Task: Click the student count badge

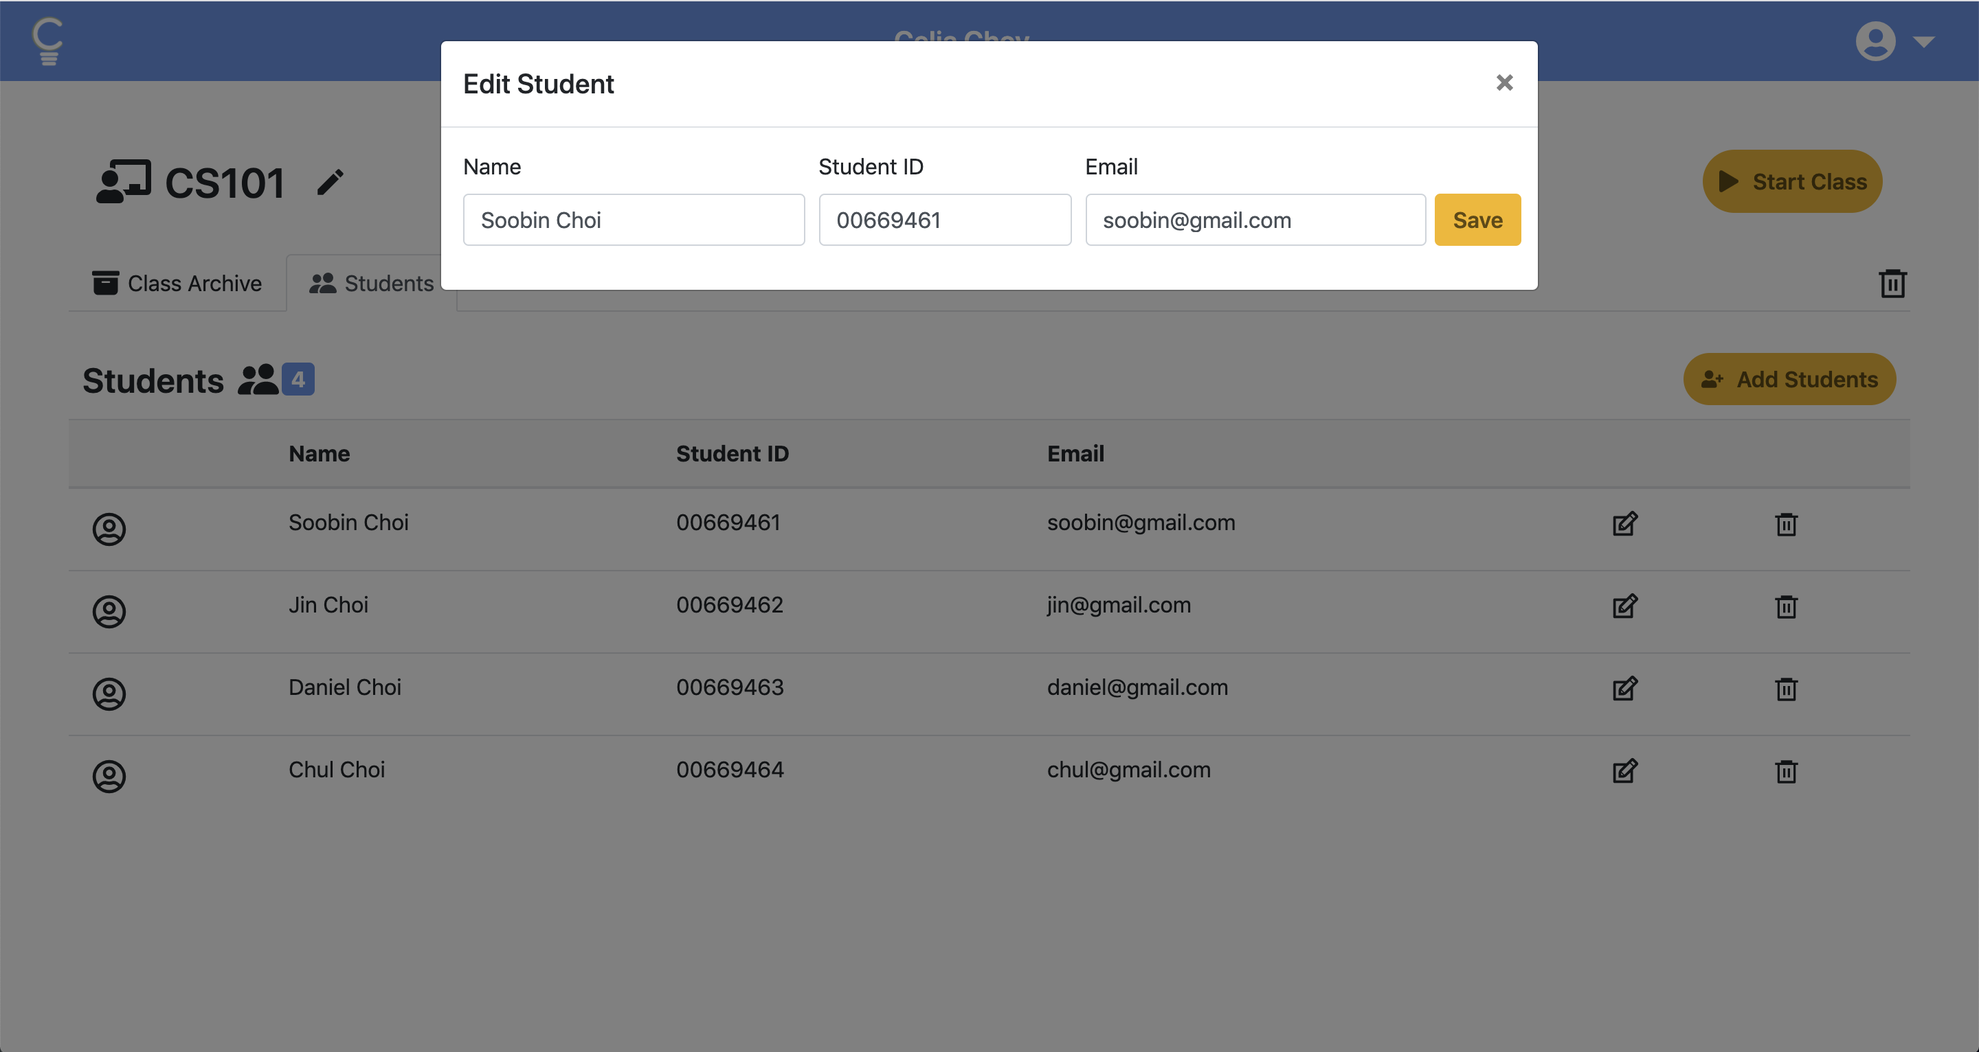Action: click(x=298, y=379)
